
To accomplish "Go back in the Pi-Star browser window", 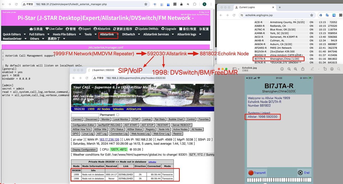I will [x=3, y=5].
